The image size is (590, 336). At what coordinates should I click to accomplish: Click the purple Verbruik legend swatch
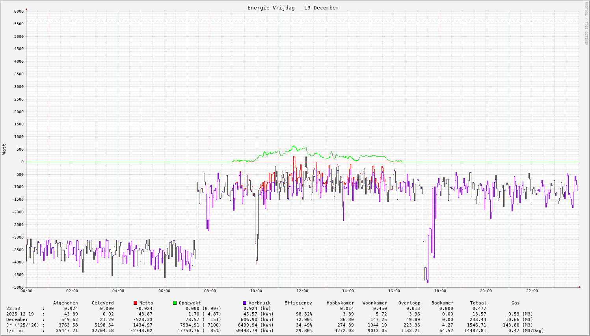(245, 303)
